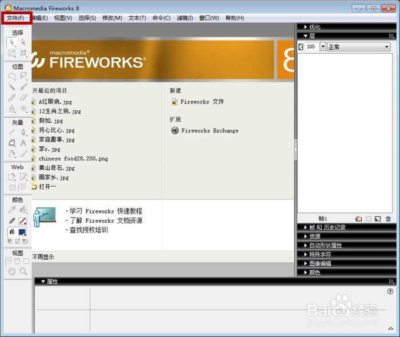Image resolution: width=400 pixels, height=337 pixels.
Task: Select the Eyedropper tool
Action: 12,210
